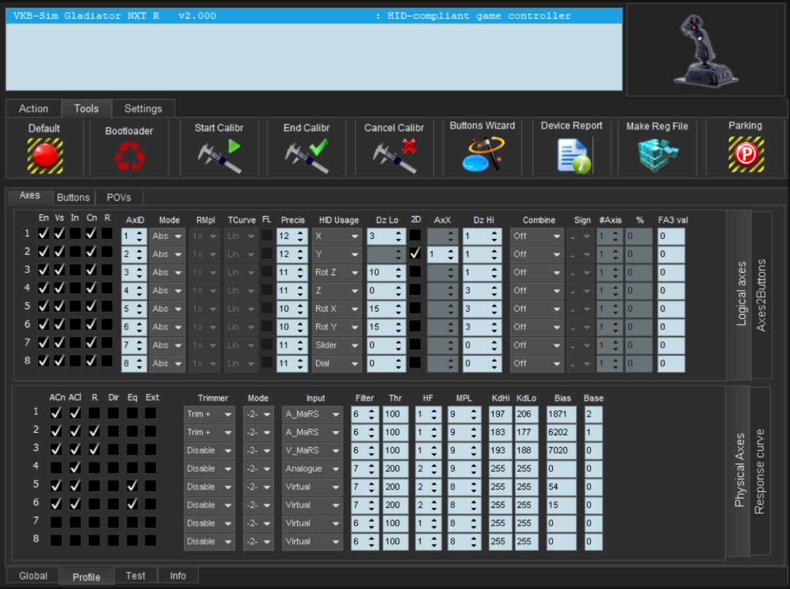Toggle Ext checkbox for physical axis 7
Screen dimensions: 790x589
pyautogui.click(x=151, y=522)
